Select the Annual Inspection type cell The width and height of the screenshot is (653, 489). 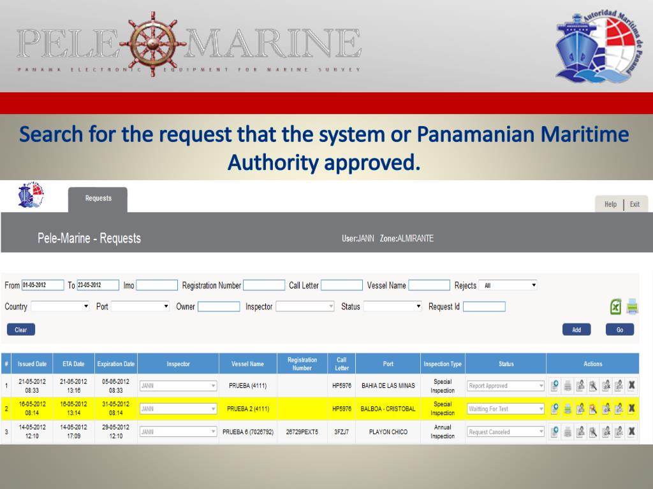click(443, 432)
